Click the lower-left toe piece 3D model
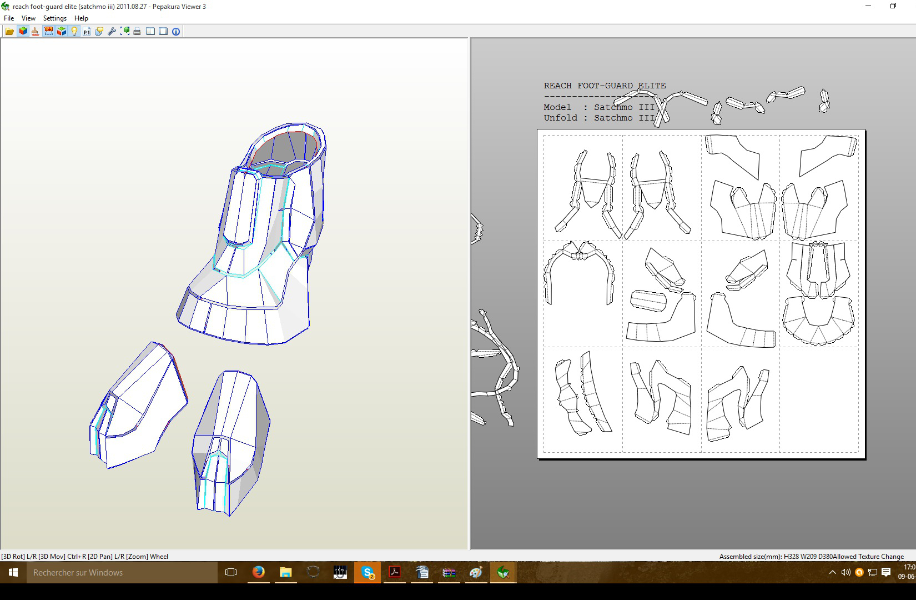 (x=139, y=406)
